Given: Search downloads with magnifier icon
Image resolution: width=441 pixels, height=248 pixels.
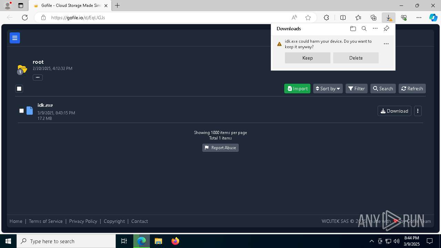Looking at the screenshot, I should point(364,29).
